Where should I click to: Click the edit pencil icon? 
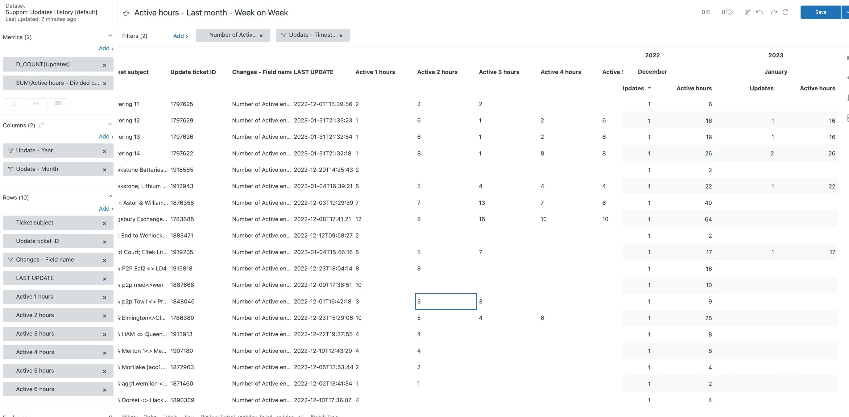[747, 12]
